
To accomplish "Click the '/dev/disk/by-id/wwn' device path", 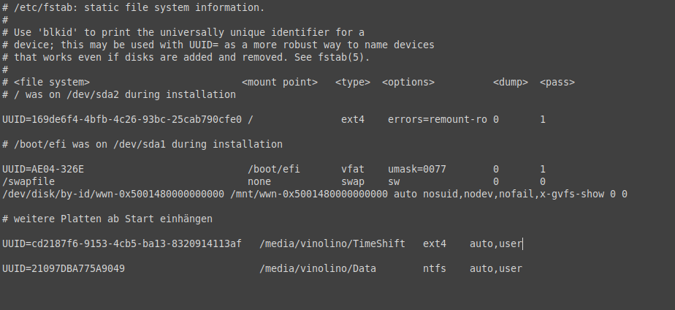I will click(x=113, y=194).
